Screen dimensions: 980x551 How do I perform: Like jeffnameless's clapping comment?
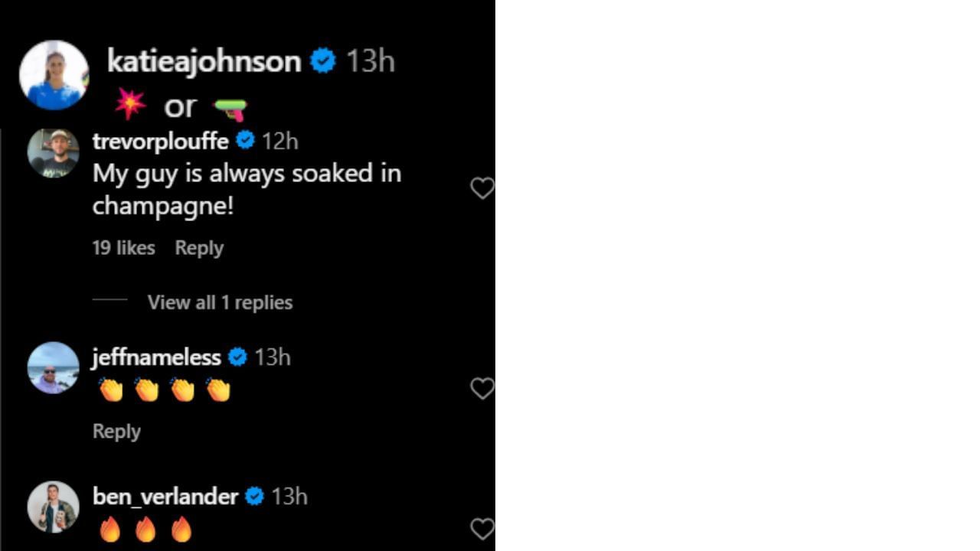[482, 389]
